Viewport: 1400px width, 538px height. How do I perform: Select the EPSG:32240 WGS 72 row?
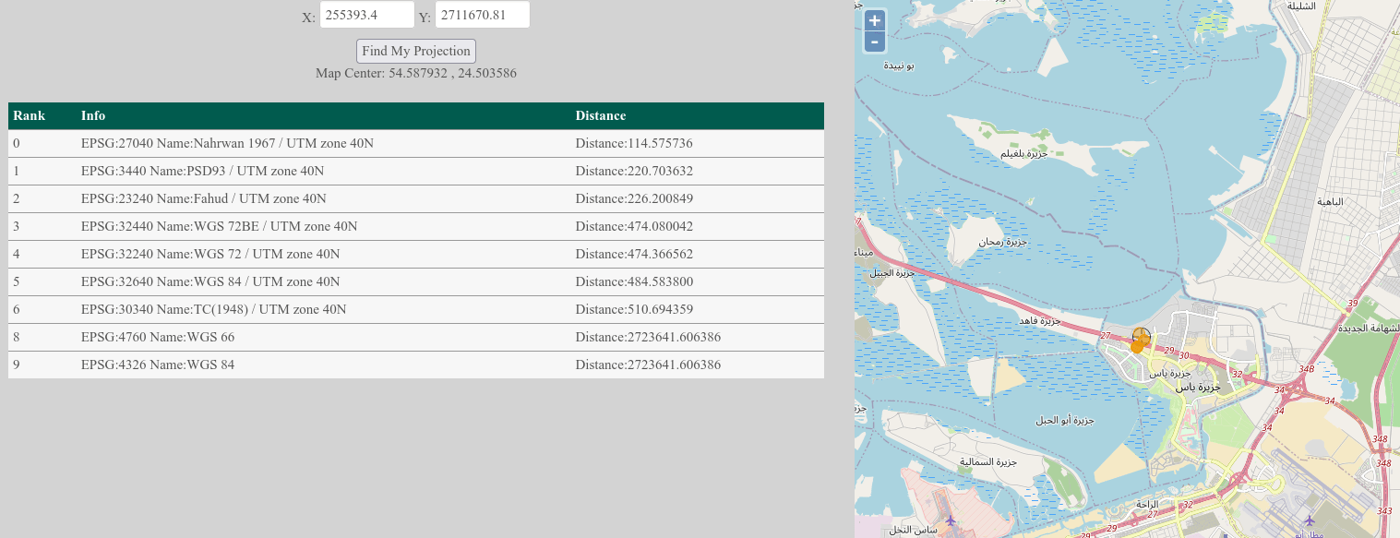point(416,255)
